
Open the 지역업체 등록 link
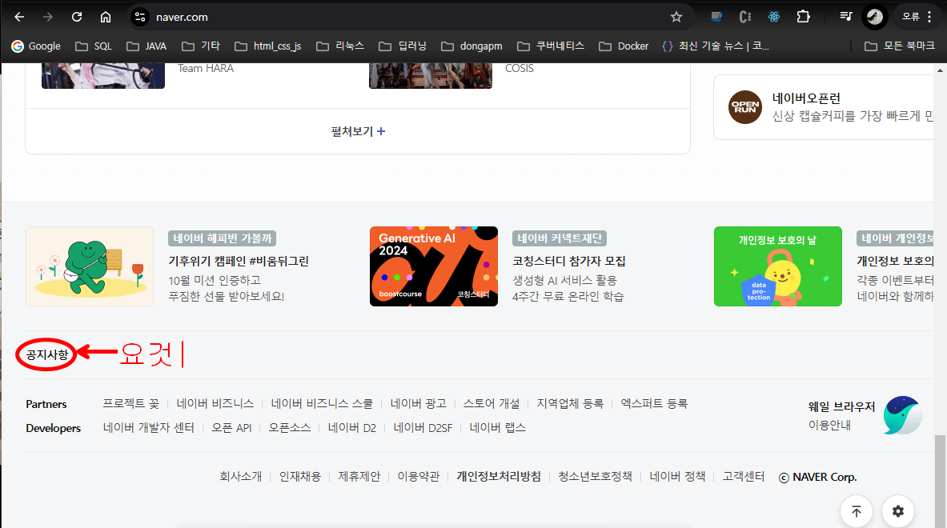click(570, 403)
